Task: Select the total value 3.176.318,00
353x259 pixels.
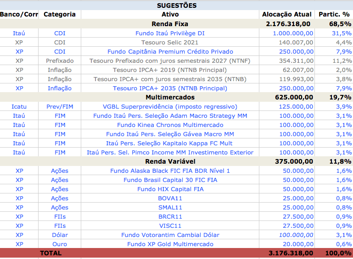Action: [291, 253]
